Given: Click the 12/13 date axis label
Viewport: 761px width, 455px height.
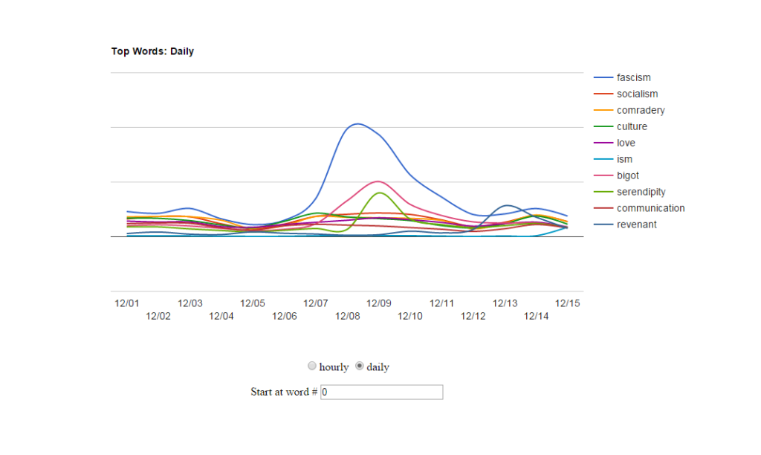Looking at the screenshot, I should [505, 303].
